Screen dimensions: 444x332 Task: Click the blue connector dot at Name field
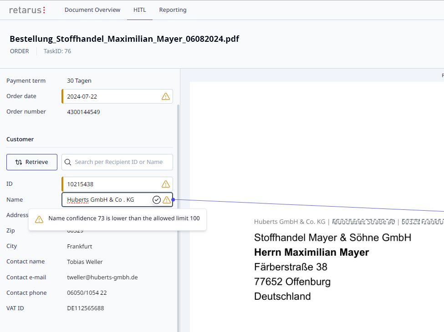pos(173,199)
